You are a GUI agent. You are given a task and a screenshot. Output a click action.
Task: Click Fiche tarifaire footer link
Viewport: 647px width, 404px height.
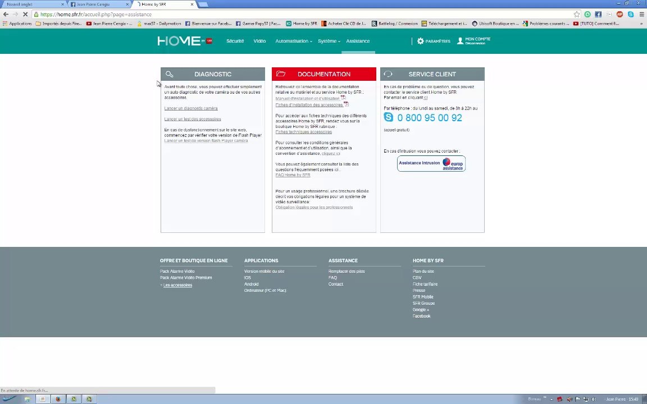[x=425, y=283]
